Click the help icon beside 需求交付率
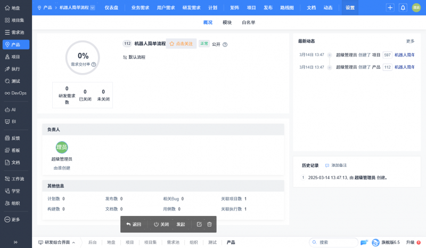 94,65
